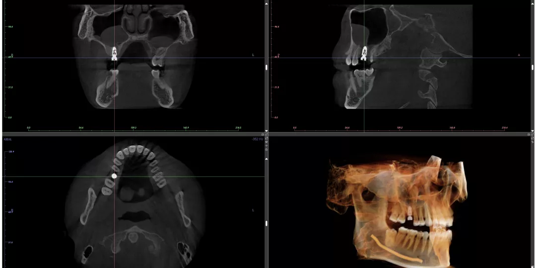Viewport: 536px width, 268px height.
Task: Click the small layout icon left of axial maximize icon
Action: (x=263, y=134)
